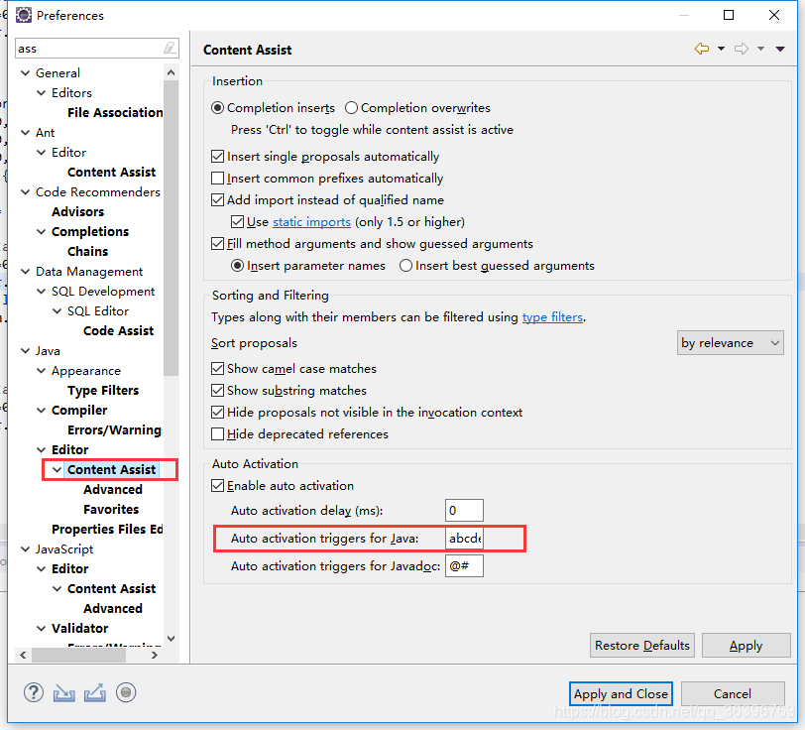Click the import preferences icon
The height and width of the screenshot is (730, 805).
64,693
